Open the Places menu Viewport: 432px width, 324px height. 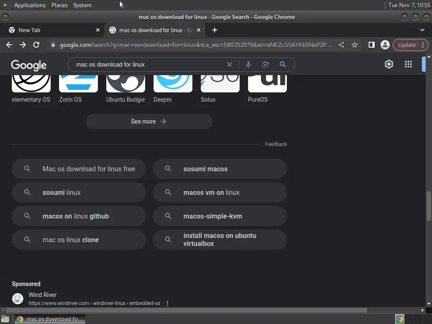pyautogui.click(x=59, y=5)
